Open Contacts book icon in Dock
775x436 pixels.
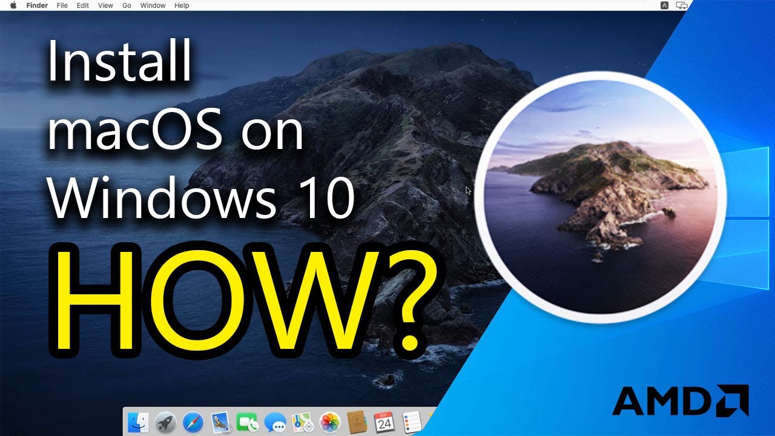pos(357,423)
